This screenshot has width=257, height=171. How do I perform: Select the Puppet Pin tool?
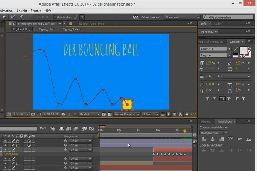click(21, 17)
